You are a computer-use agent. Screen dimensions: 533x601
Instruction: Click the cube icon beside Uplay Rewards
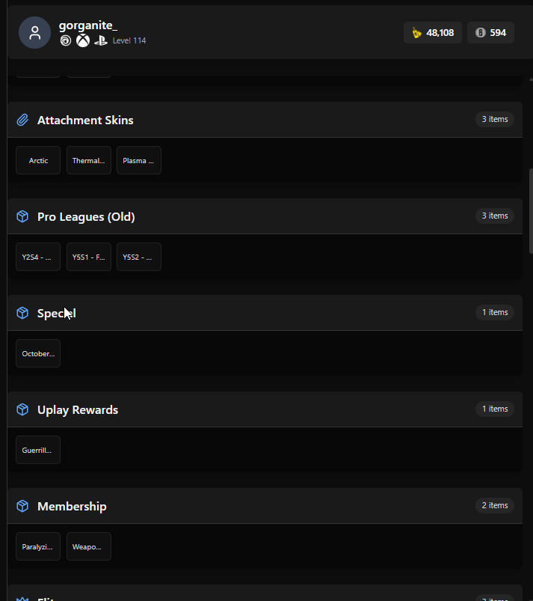pos(22,409)
